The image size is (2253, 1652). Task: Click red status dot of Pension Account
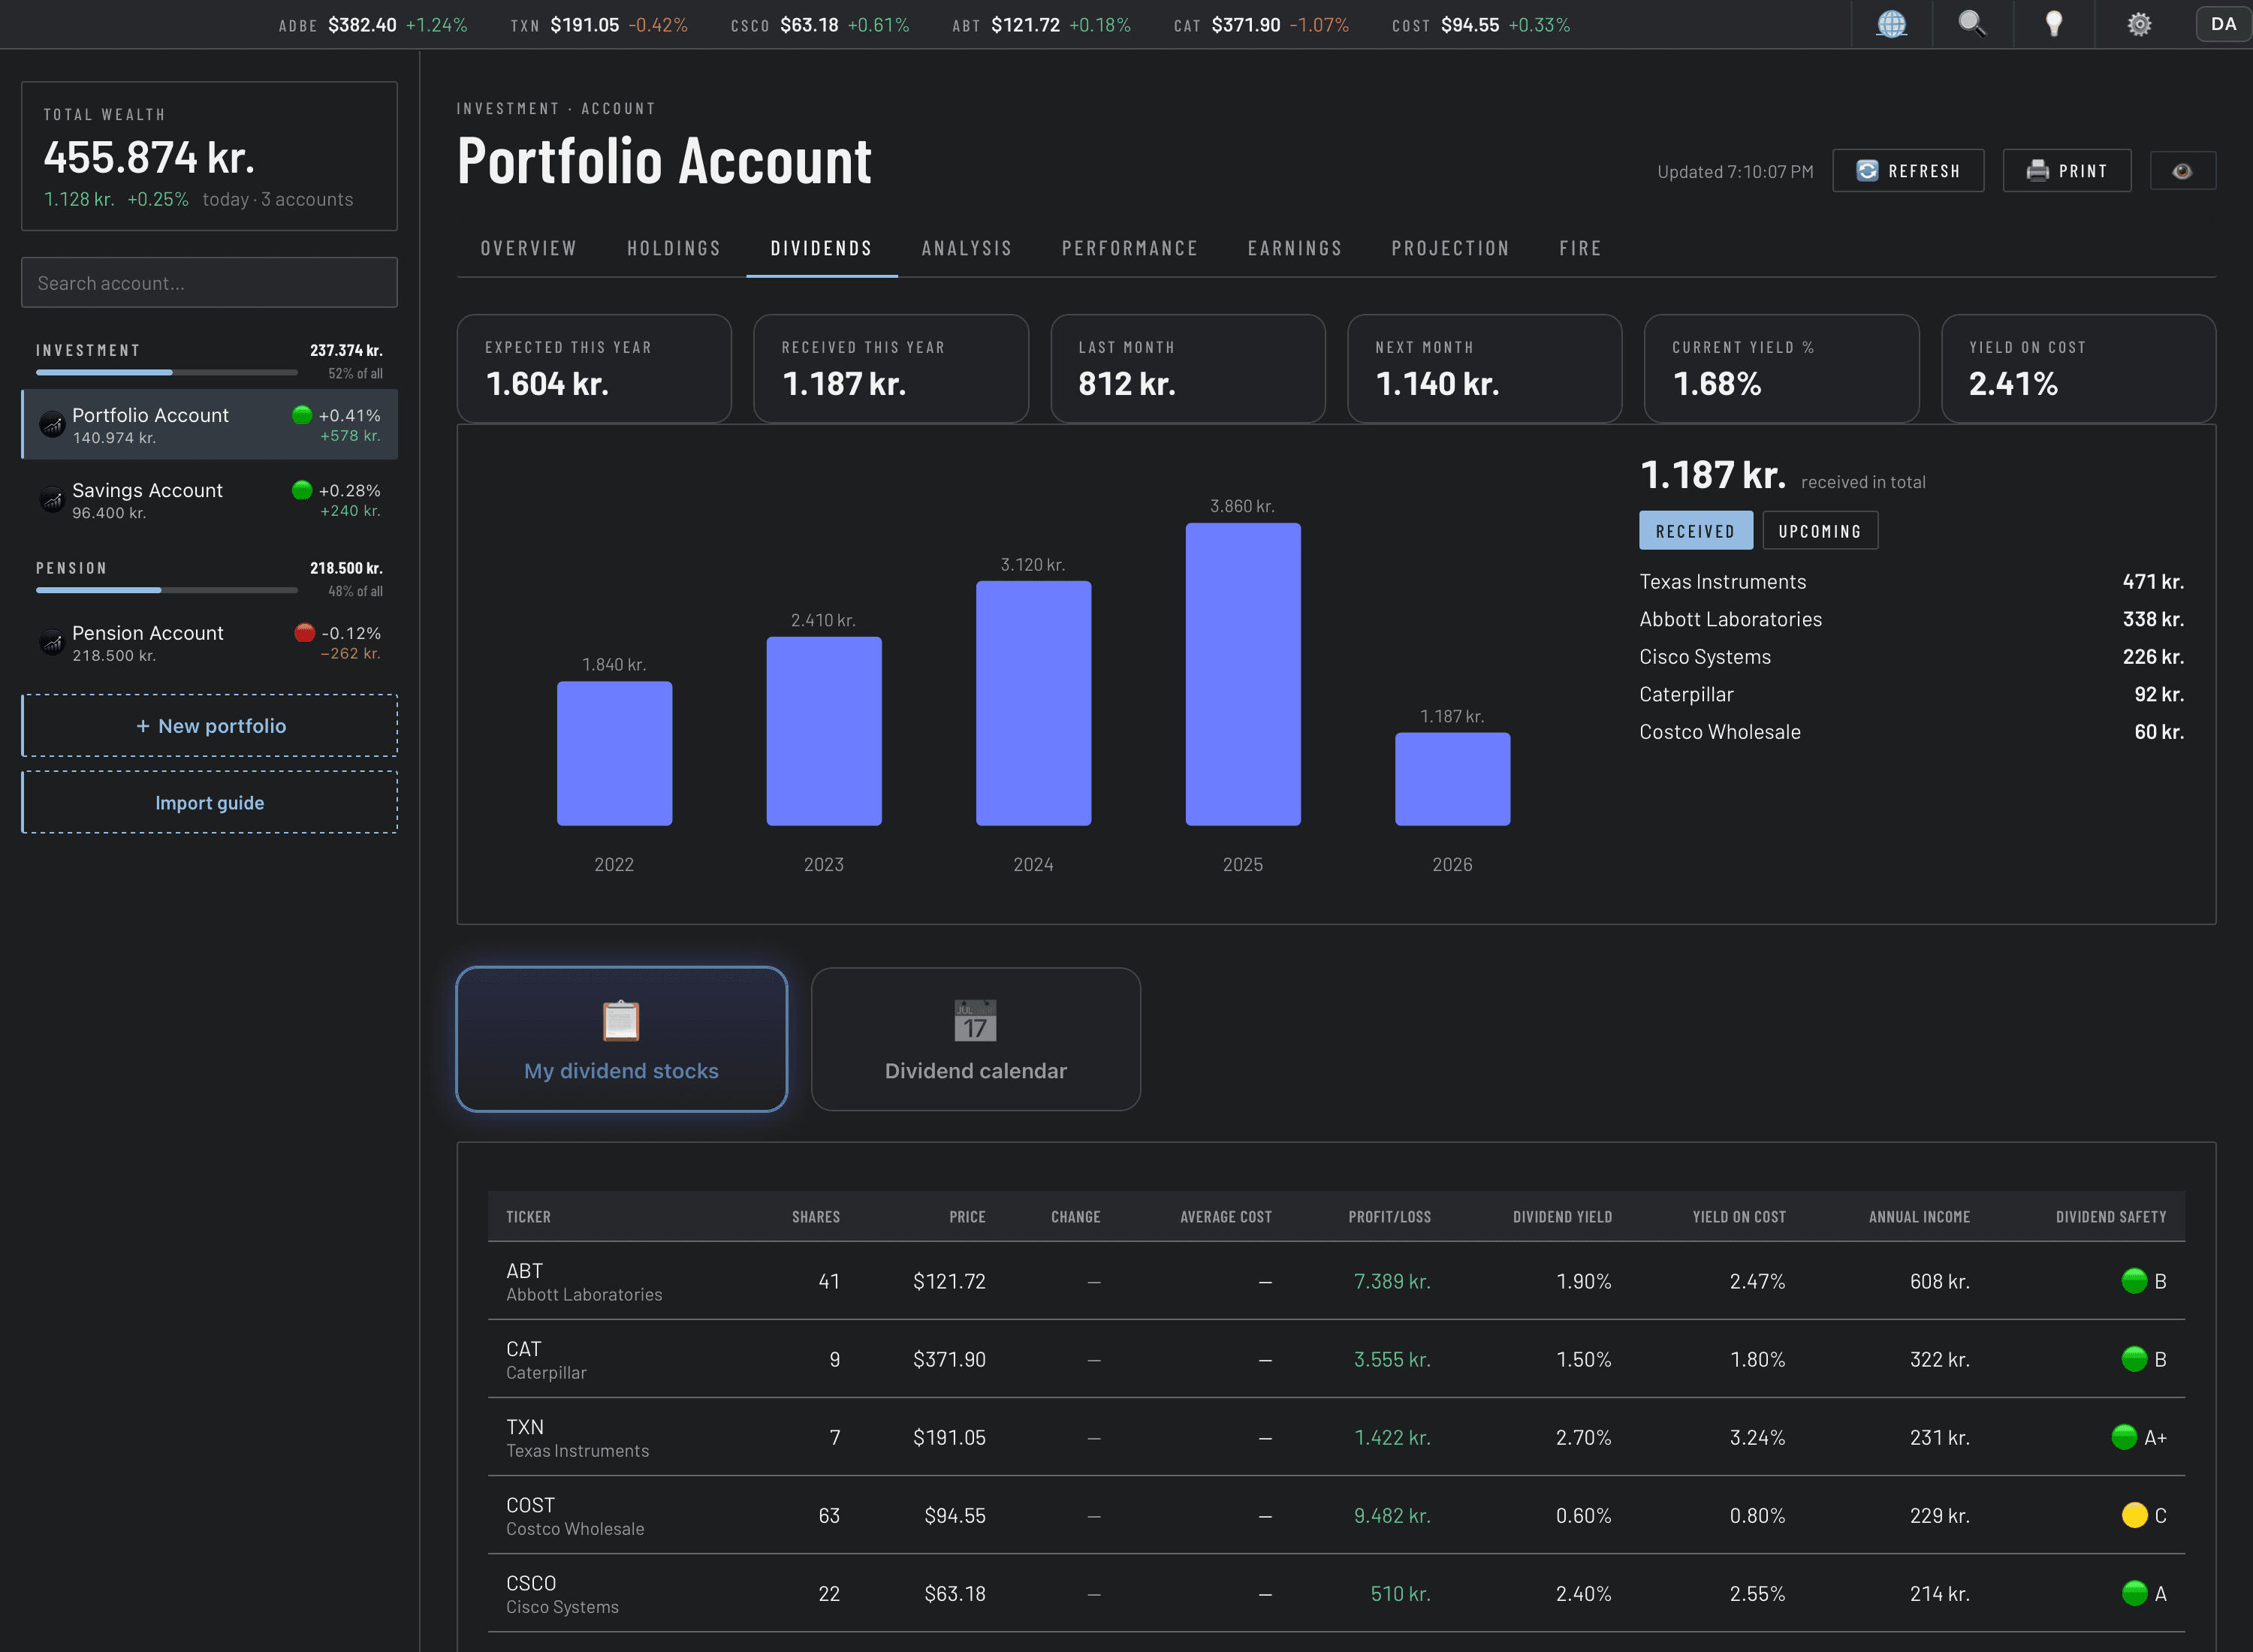tap(305, 633)
